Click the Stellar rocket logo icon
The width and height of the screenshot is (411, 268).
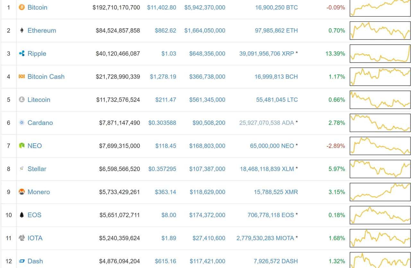22,169
